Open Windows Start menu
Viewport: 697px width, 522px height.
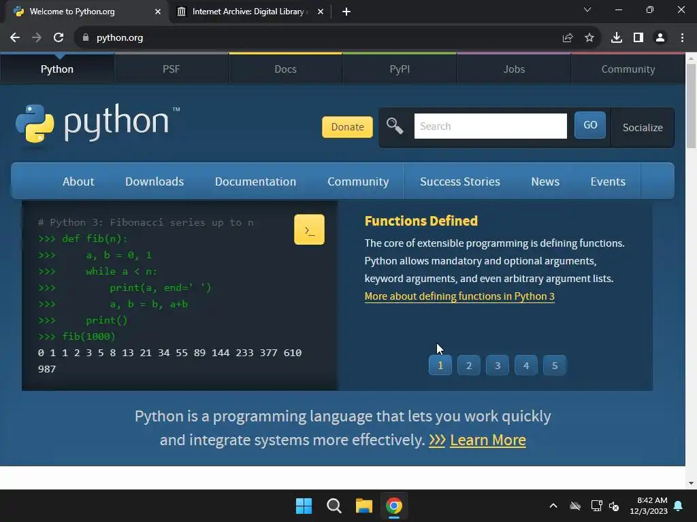[x=304, y=506]
